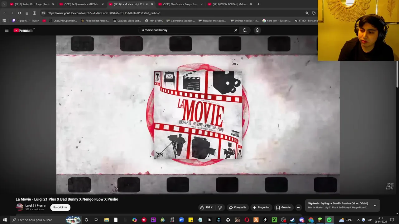Click the browser address bar URL
Viewport: 399px width, 224px height.
[x=104, y=13]
